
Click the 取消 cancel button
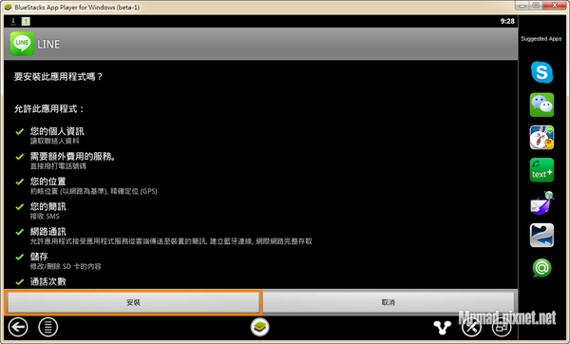389,302
